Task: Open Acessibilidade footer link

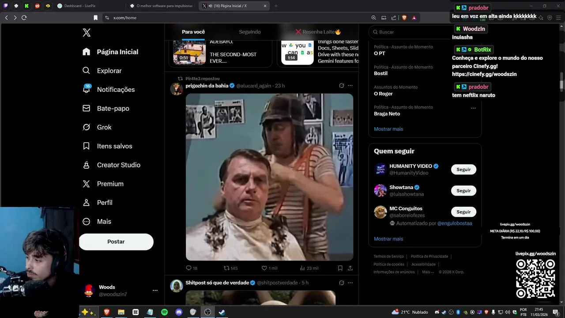Action: point(423,265)
